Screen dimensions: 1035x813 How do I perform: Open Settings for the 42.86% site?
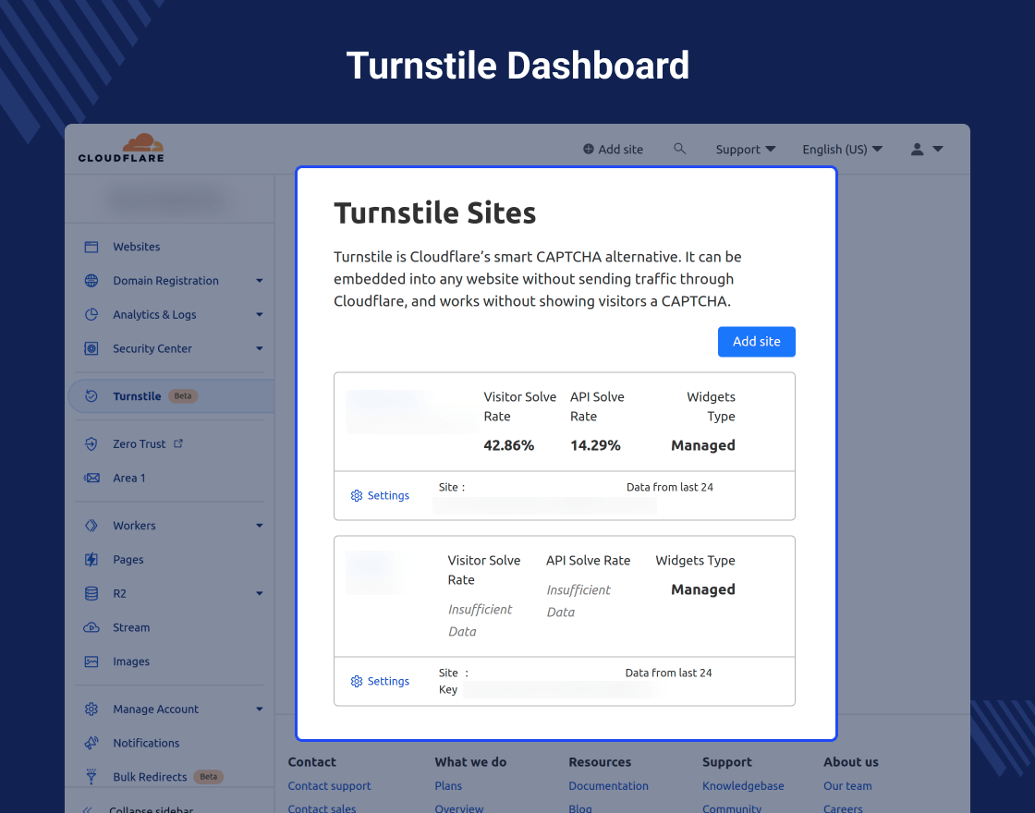pyautogui.click(x=380, y=495)
